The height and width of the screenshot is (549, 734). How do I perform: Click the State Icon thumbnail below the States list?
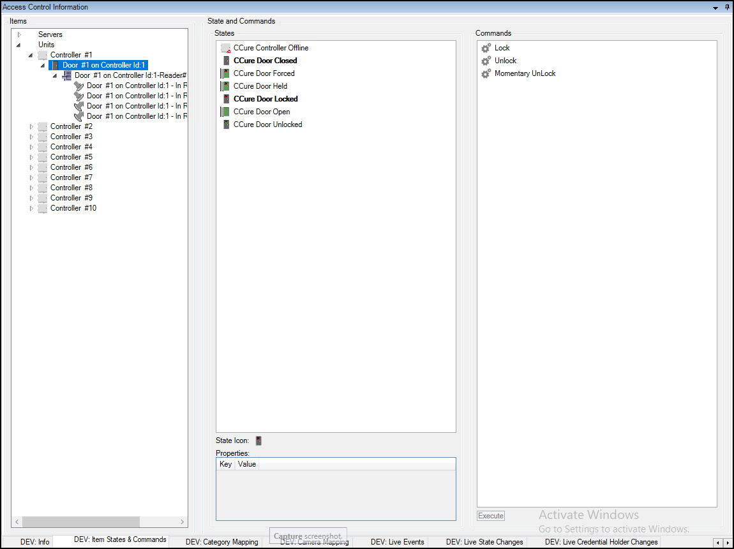click(x=258, y=440)
